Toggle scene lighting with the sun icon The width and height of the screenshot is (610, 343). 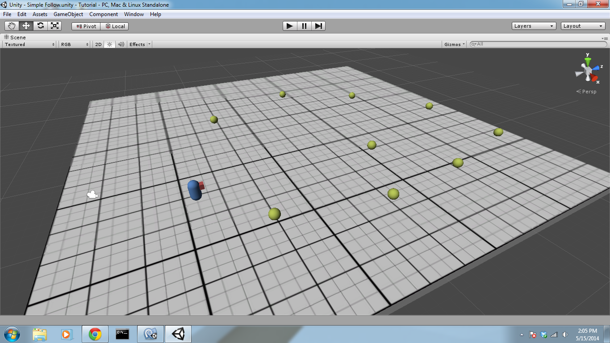109,44
